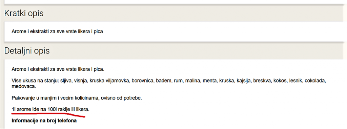Click the word sljiva in flavors list

66,81
